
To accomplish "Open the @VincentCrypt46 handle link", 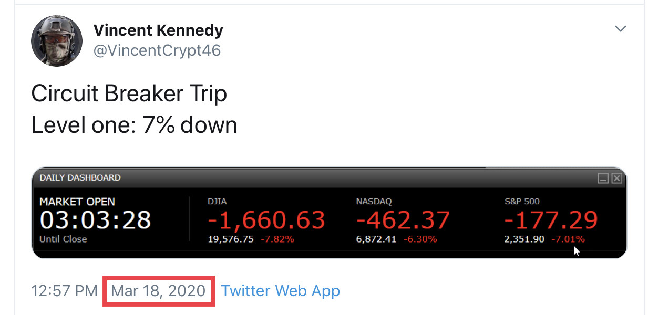I will (x=157, y=50).
